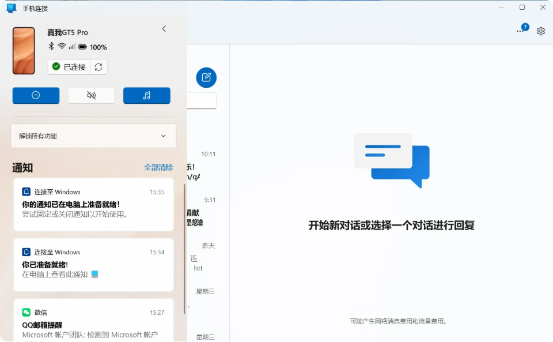Open the more options menu with badge 7
This screenshot has height=342, width=553.
point(521,31)
